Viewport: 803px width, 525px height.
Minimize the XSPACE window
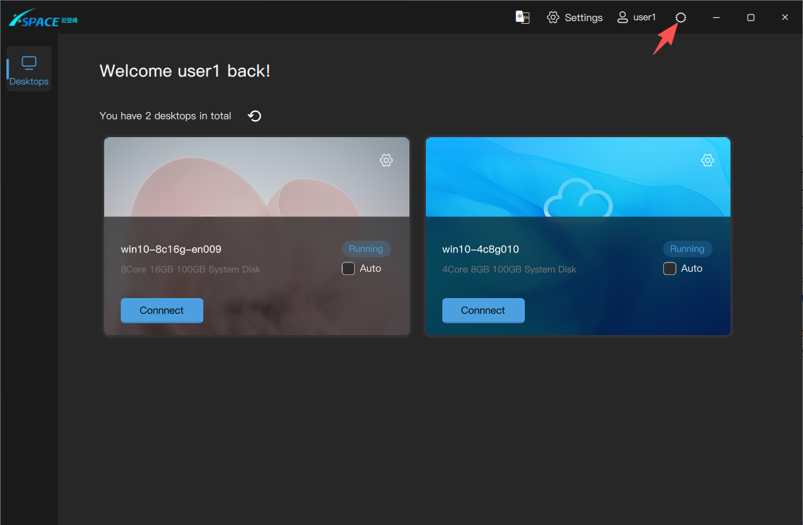point(716,18)
